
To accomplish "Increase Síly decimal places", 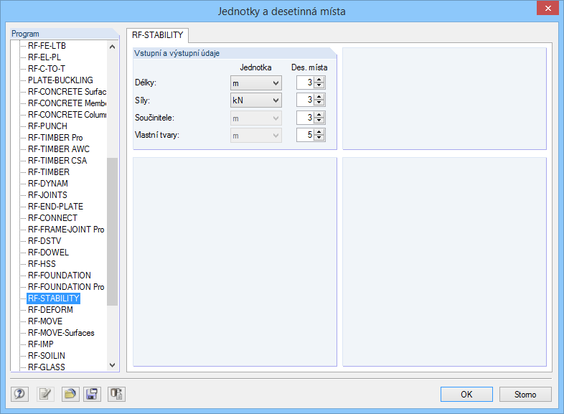I will pos(319,97).
